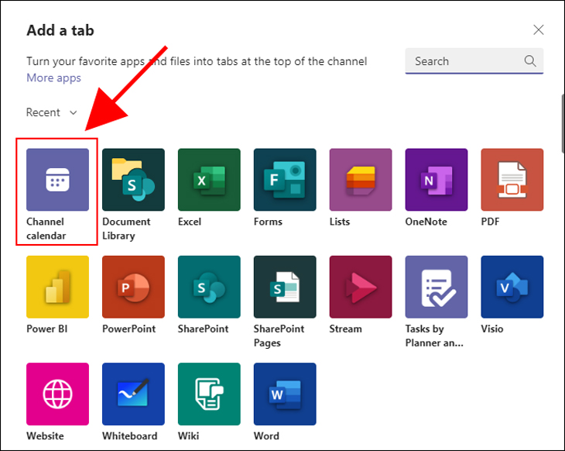Close the Add a tab dialog
The height and width of the screenshot is (451, 565).
(x=539, y=29)
